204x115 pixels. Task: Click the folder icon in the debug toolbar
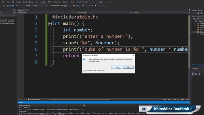pyautogui.click(x=74, y=6)
